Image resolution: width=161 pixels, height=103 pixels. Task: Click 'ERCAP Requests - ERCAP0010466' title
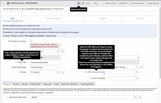coord(24,3)
